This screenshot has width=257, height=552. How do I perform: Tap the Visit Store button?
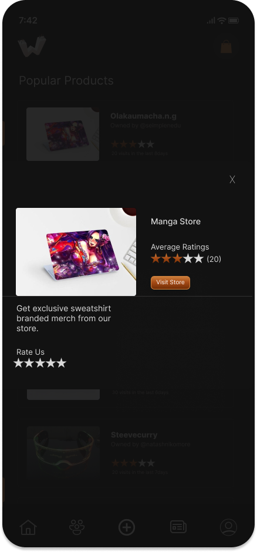pyautogui.click(x=171, y=282)
